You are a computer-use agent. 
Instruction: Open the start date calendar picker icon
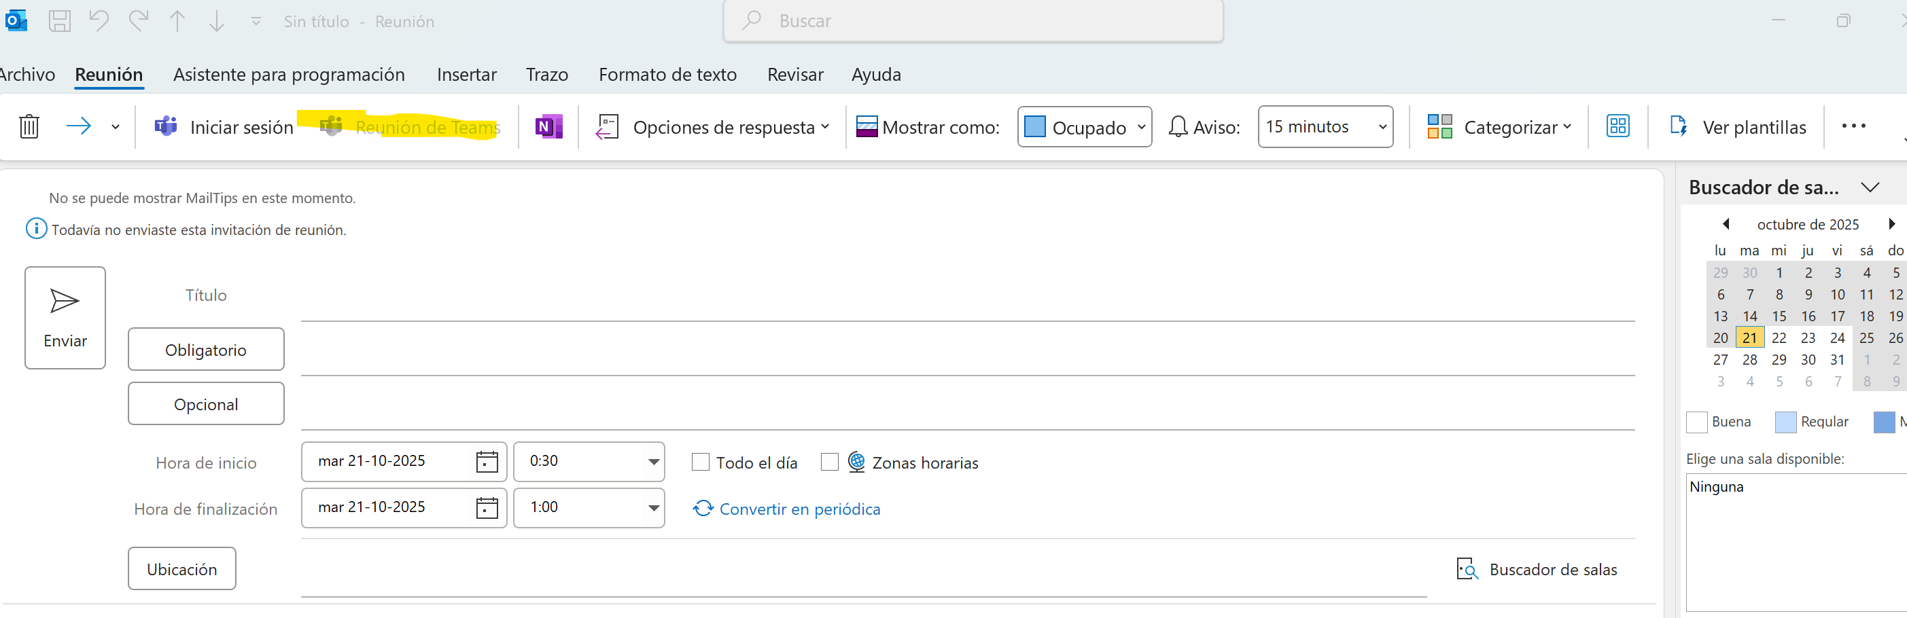point(487,461)
